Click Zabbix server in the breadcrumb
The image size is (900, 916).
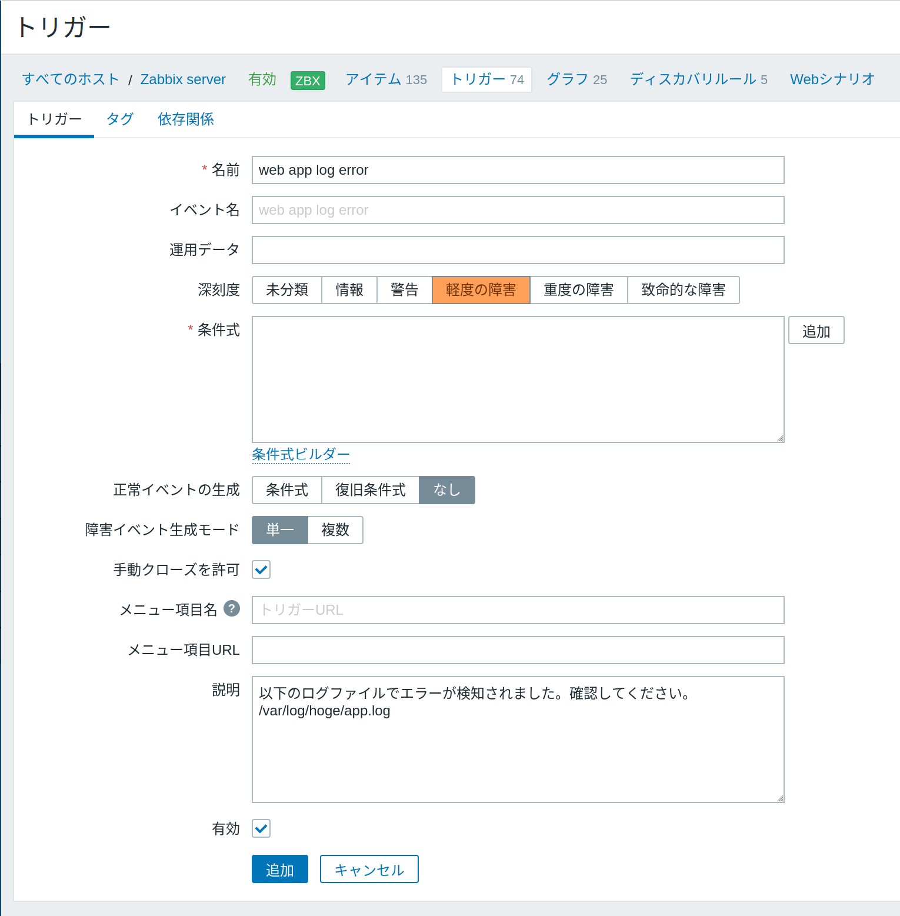(x=182, y=79)
